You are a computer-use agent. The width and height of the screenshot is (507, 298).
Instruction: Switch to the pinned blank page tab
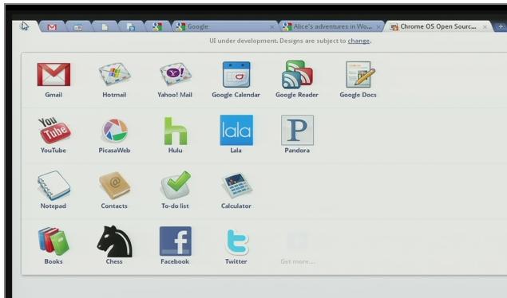[105, 27]
